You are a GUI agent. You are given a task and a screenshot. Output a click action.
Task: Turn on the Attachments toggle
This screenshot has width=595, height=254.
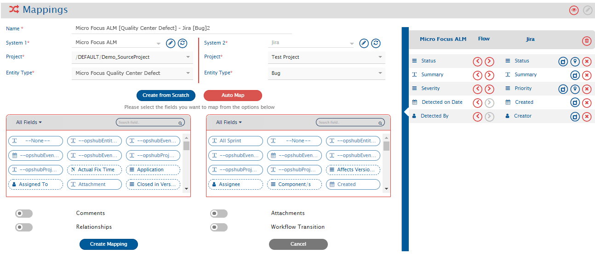click(219, 214)
